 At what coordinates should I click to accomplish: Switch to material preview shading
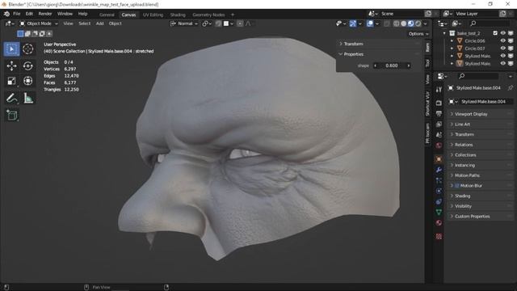411,23
